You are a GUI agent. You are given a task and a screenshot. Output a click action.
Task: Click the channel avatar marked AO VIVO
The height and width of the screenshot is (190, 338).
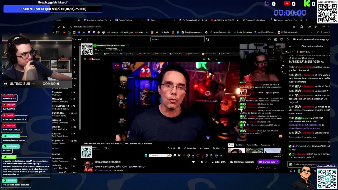(x=88, y=166)
